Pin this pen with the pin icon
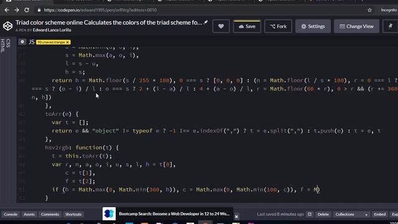Screen dimensions: 398x224 pos(391,26)
